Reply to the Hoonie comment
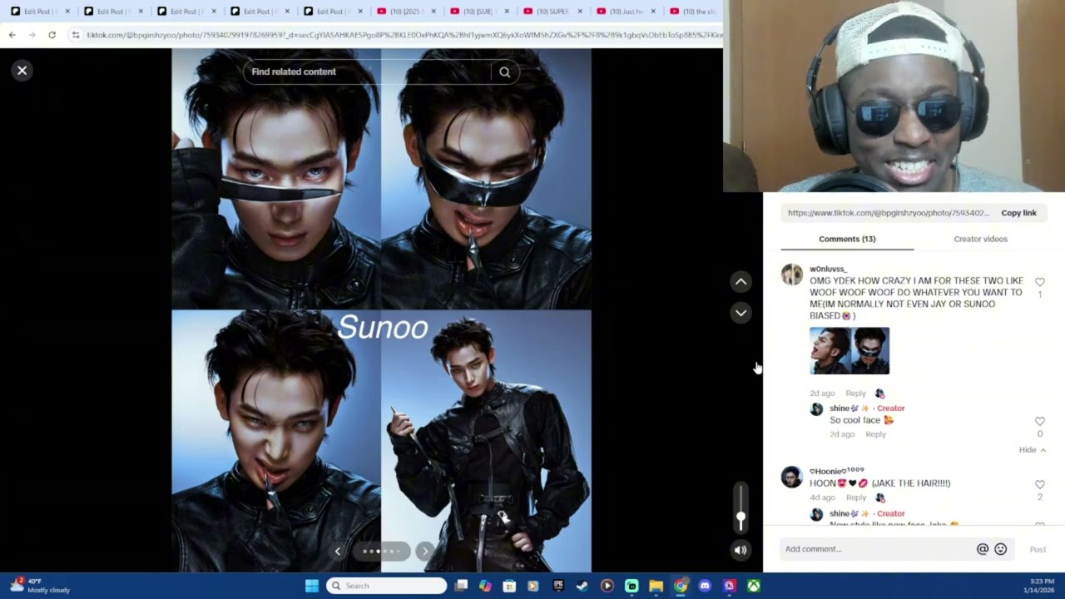The image size is (1065, 599). 855,498
